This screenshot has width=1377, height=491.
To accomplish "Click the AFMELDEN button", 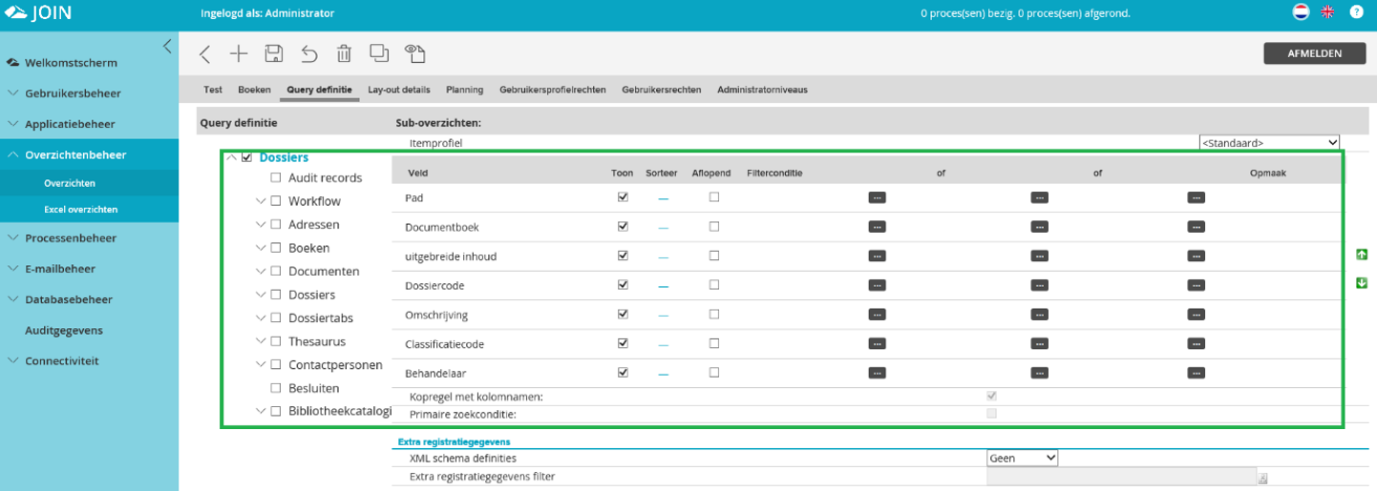I will click(1314, 53).
